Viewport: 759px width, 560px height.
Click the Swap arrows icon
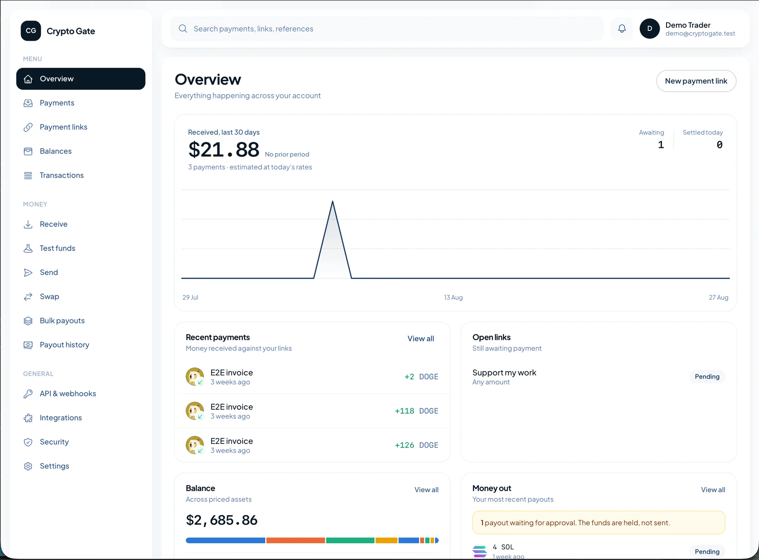coord(28,296)
